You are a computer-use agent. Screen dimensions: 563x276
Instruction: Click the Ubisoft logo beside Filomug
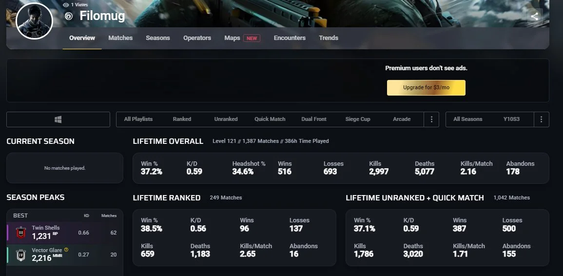click(69, 16)
